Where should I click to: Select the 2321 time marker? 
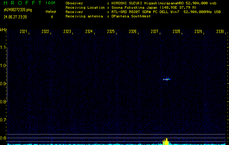click(x=24, y=32)
